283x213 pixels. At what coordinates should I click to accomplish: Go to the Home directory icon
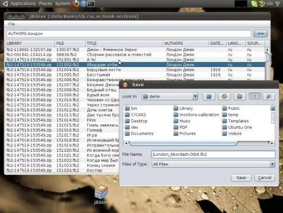point(225,96)
